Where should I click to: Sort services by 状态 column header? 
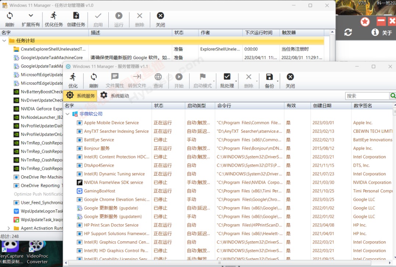coord(168,106)
